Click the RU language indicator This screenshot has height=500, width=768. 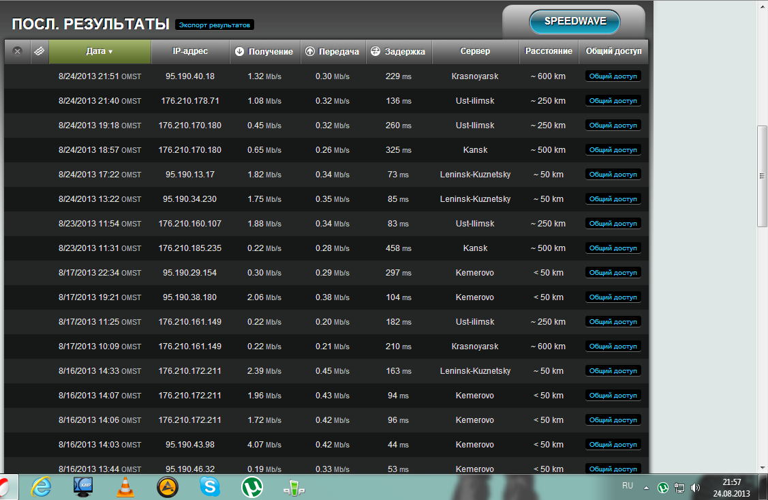coord(628,486)
